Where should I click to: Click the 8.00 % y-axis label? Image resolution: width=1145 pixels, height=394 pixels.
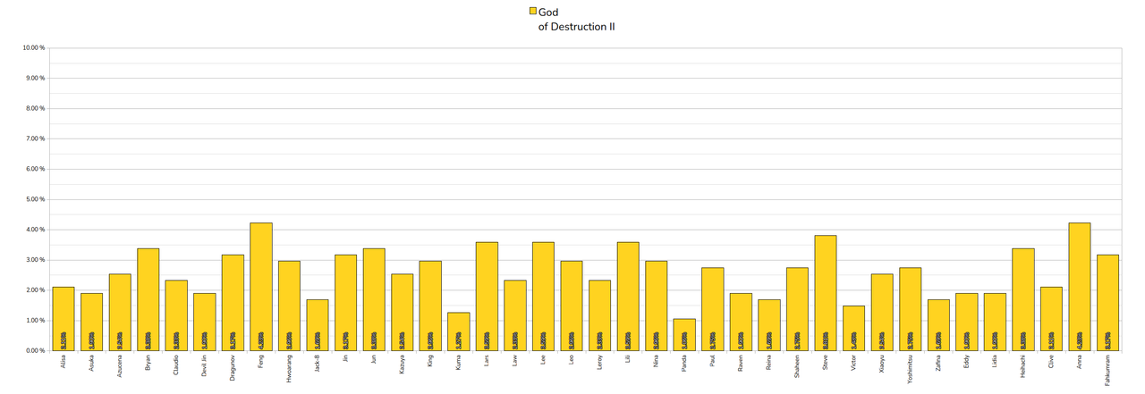click(x=35, y=109)
